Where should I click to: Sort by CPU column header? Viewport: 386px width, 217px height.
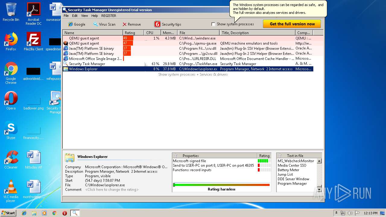point(152,33)
